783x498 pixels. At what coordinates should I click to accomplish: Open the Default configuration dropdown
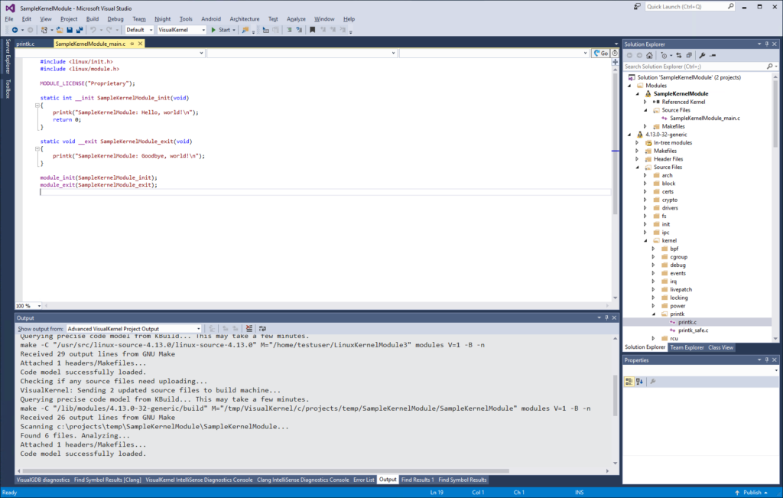(x=139, y=30)
